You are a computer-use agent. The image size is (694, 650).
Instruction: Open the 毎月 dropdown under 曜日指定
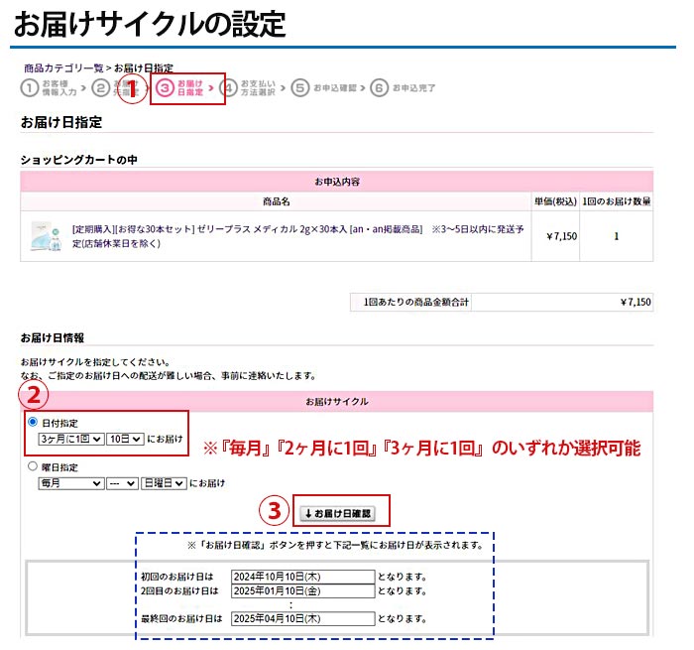[x=71, y=483]
